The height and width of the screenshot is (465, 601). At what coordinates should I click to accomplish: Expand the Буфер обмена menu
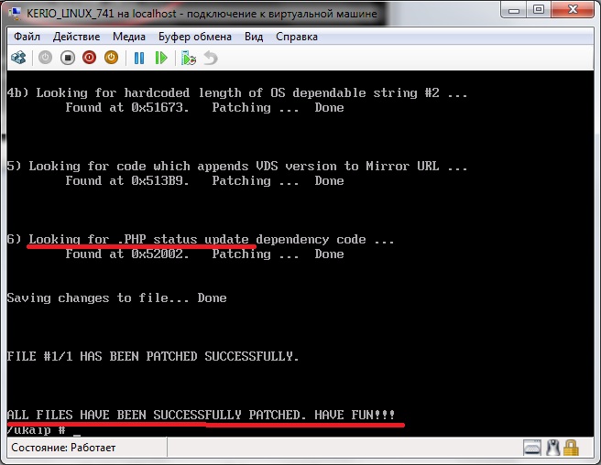(197, 37)
